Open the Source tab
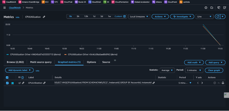Screen dimensions: 229x111 106,62
